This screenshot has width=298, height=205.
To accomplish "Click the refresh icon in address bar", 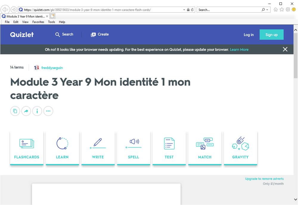I will (x=192, y=10).
